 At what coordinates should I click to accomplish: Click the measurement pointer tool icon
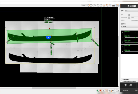pyautogui.click(x=109, y=5)
